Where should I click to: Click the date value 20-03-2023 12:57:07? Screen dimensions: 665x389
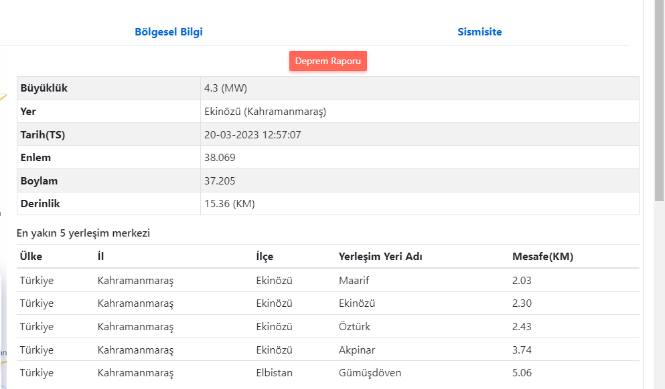252,134
